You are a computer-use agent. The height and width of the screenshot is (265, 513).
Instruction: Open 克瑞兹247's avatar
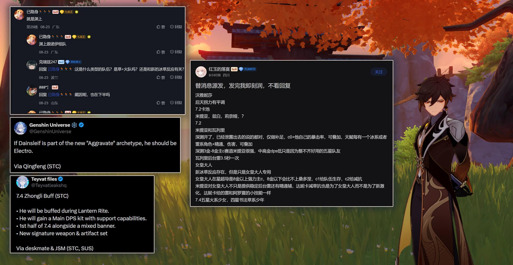(x=32, y=65)
